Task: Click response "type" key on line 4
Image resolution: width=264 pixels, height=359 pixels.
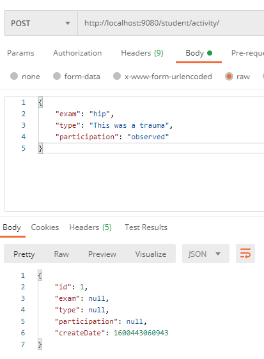Action: coord(67,310)
